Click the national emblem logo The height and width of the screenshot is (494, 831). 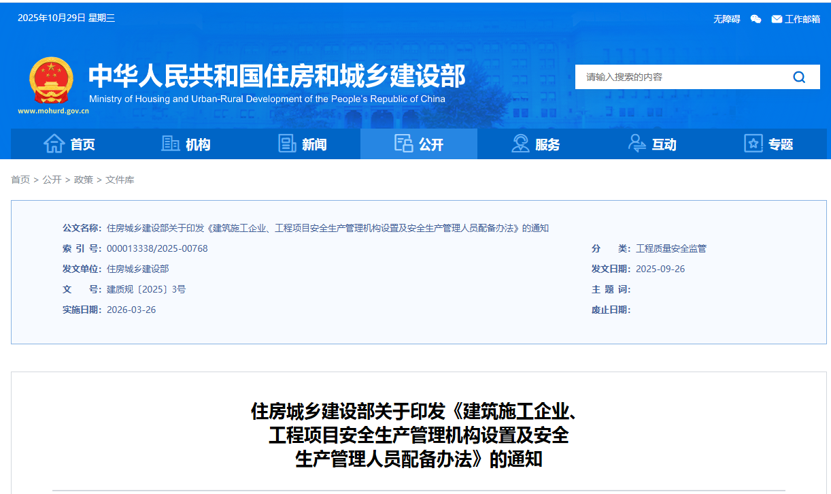tap(51, 80)
